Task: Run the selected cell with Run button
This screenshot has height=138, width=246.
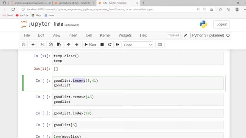Action: pyautogui.click(x=90, y=44)
